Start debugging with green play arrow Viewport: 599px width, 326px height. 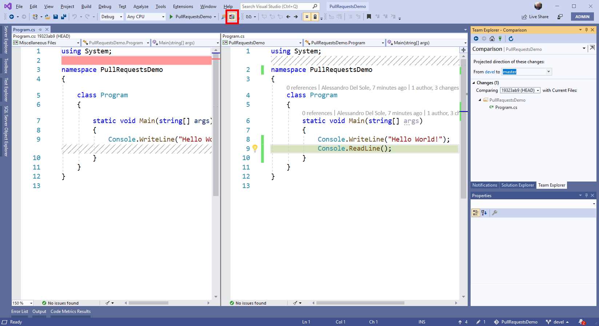point(171,17)
